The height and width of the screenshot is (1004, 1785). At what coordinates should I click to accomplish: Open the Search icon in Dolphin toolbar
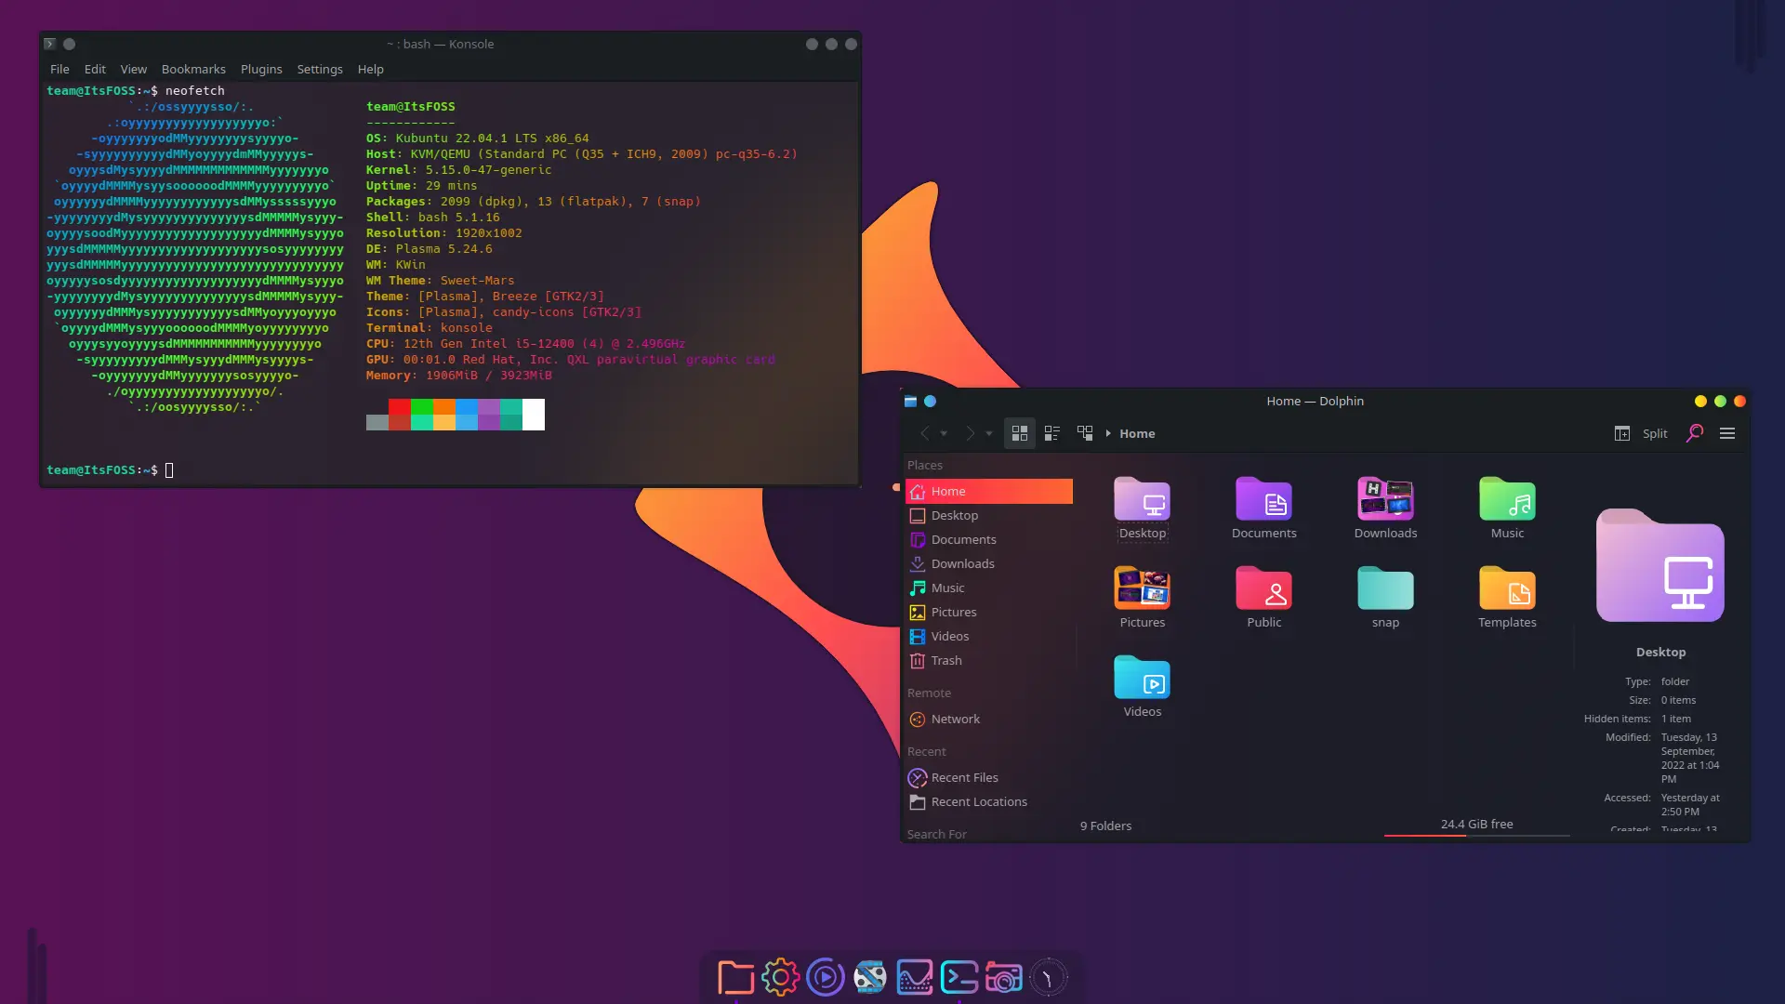point(1694,431)
